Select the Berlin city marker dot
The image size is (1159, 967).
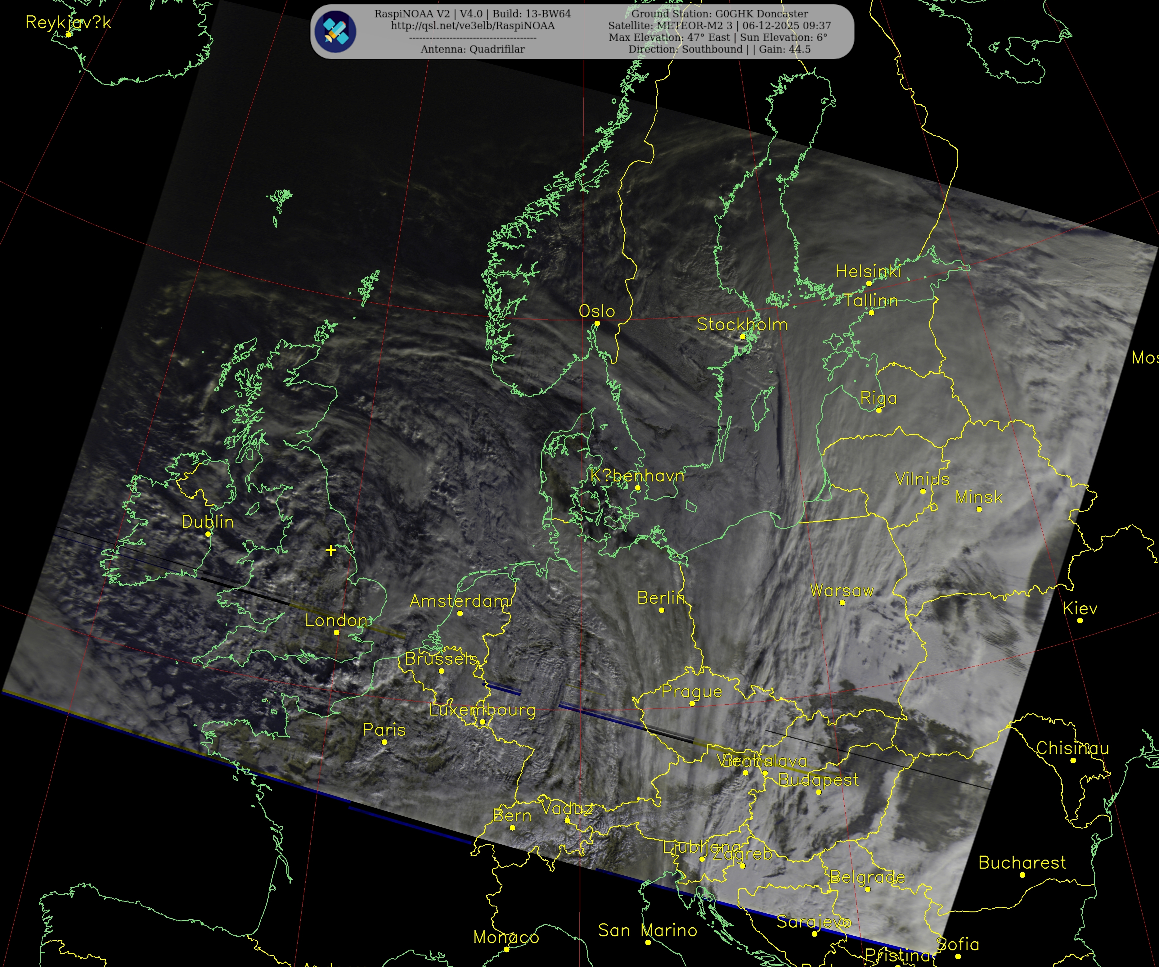coord(662,610)
